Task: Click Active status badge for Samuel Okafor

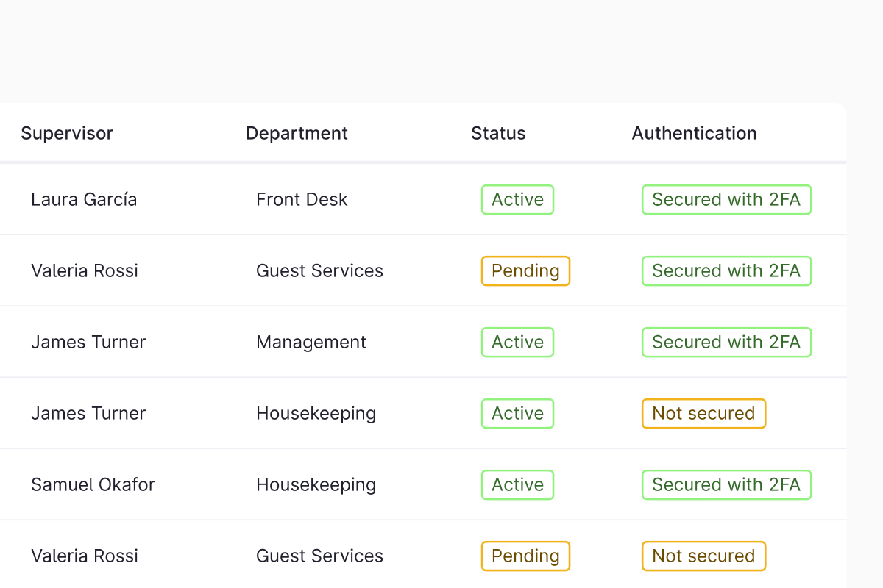Action: (517, 484)
